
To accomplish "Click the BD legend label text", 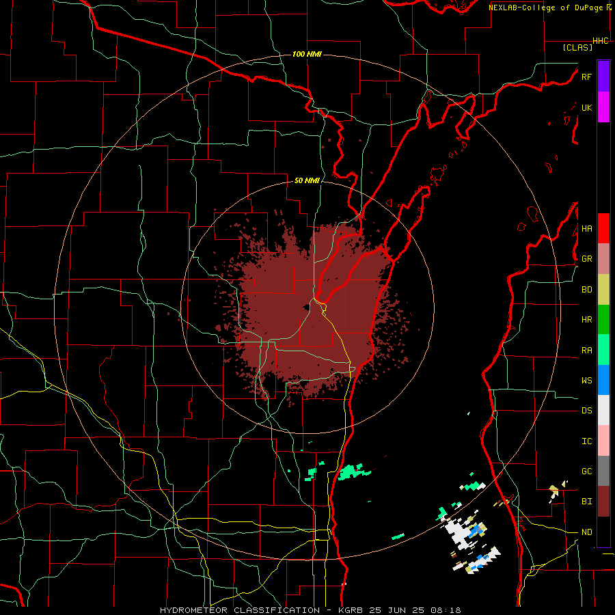I will click(x=586, y=290).
